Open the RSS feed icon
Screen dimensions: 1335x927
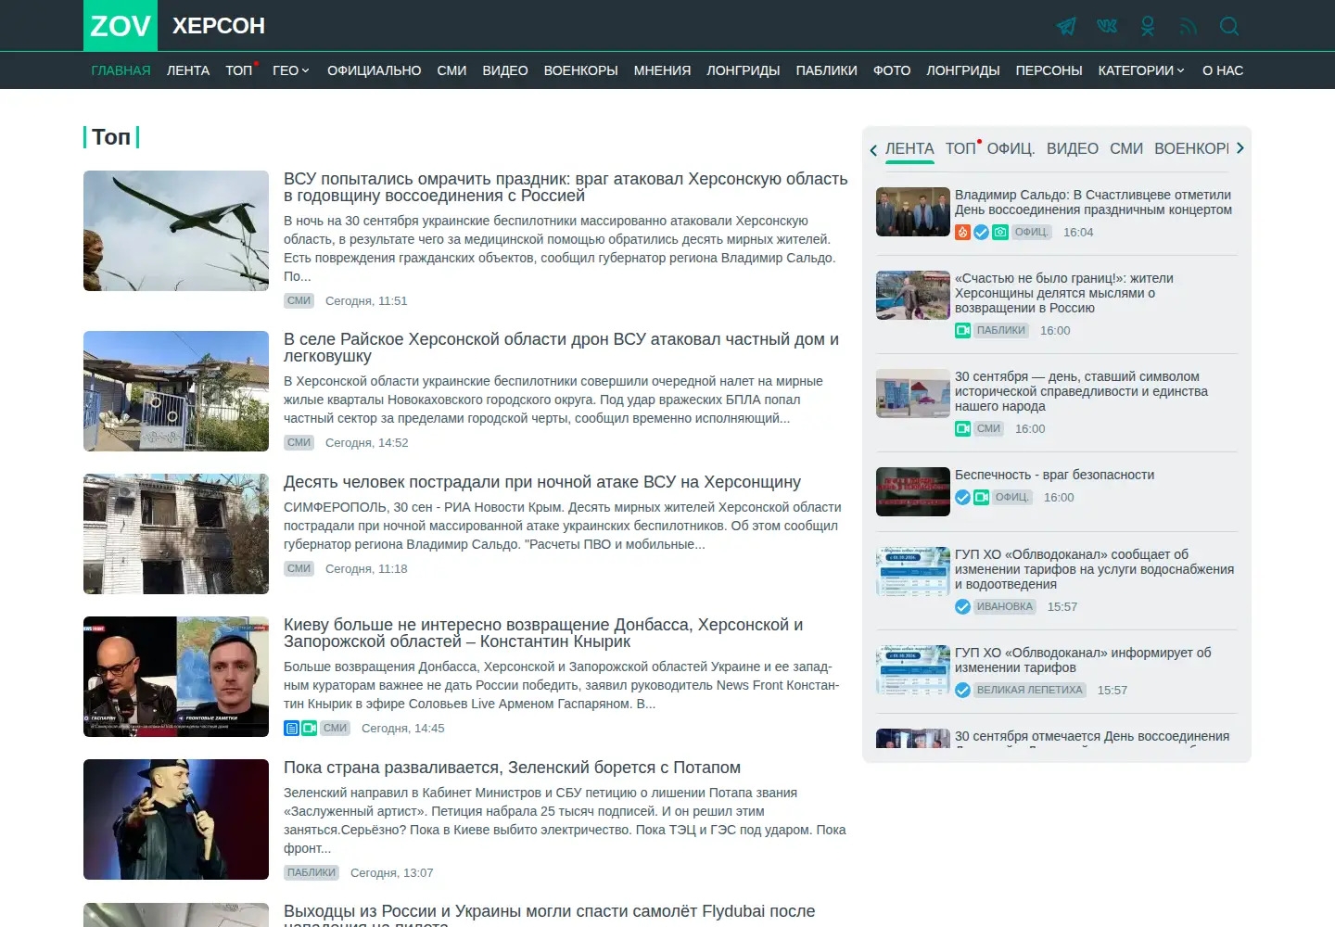[x=1189, y=26]
